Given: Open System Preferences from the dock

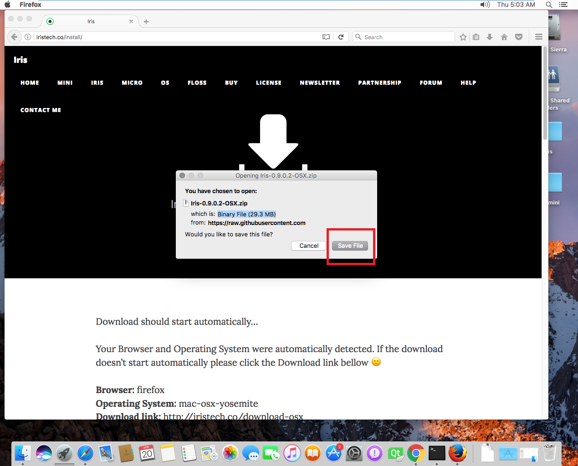Looking at the screenshot, I should click(x=354, y=453).
